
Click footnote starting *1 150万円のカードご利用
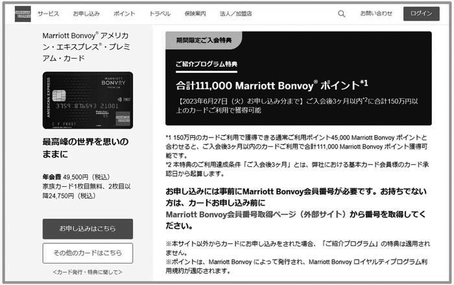point(296,147)
